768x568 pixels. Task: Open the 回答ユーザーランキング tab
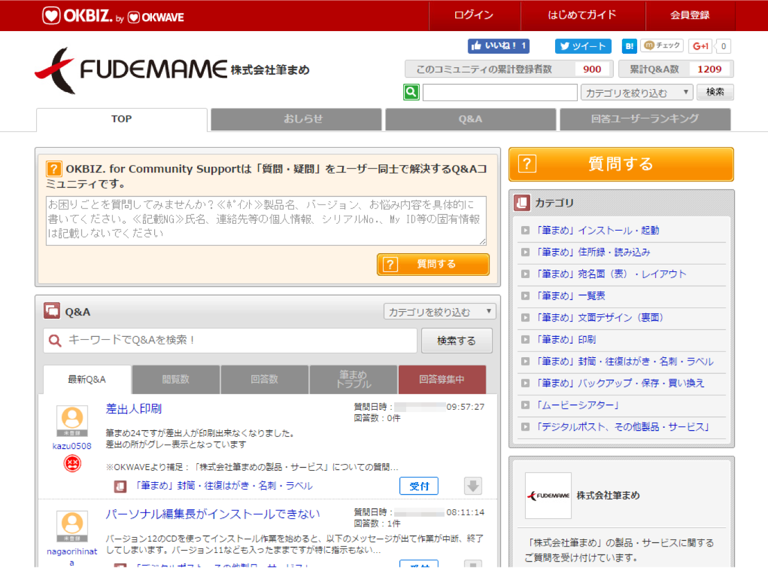click(x=645, y=119)
